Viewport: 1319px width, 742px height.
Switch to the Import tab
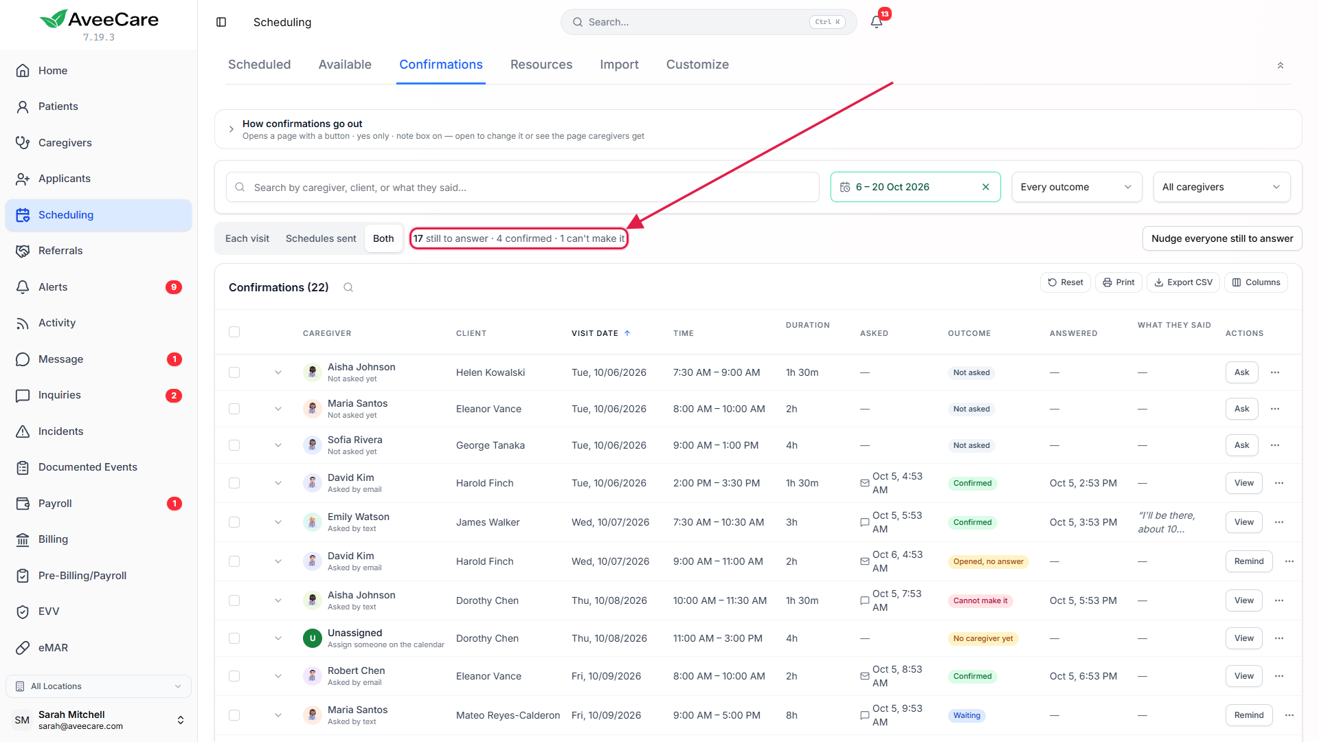619,65
